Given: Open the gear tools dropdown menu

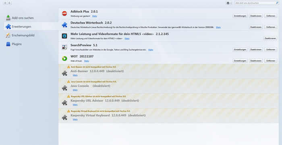Looking at the screenshot, I should click(229, 3).
